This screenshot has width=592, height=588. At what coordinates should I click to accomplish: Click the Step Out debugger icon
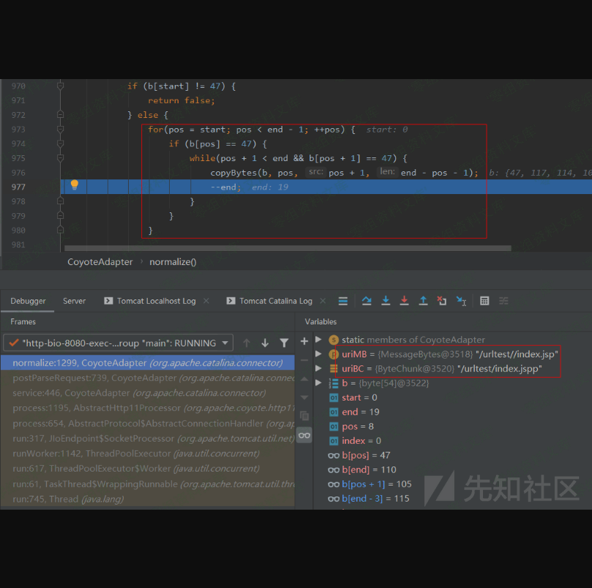423,301
